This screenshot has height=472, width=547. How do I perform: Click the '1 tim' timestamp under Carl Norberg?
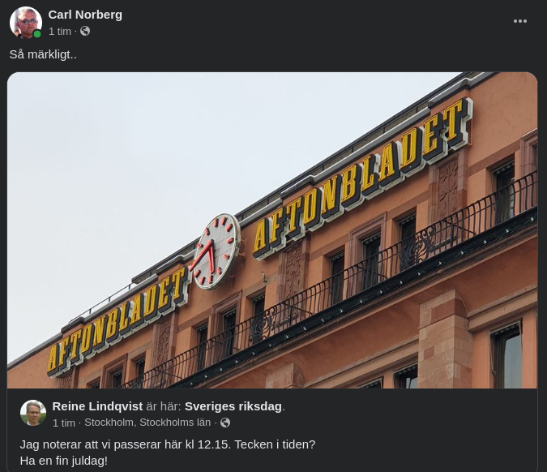(60, 32)
